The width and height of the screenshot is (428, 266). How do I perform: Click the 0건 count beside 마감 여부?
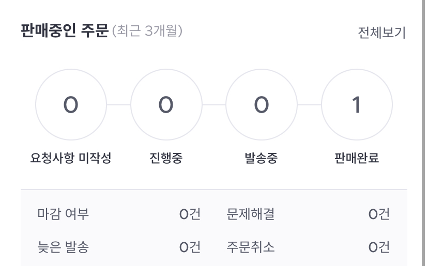pos(190,214)
